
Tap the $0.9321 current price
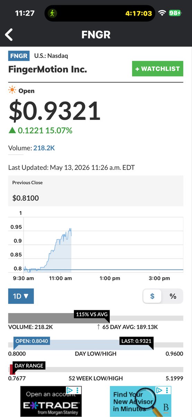[55, 111]
